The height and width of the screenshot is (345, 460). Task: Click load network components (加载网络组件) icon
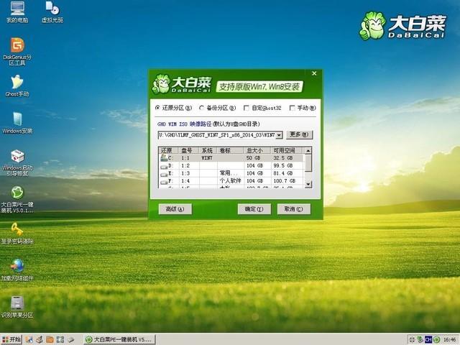17,270
